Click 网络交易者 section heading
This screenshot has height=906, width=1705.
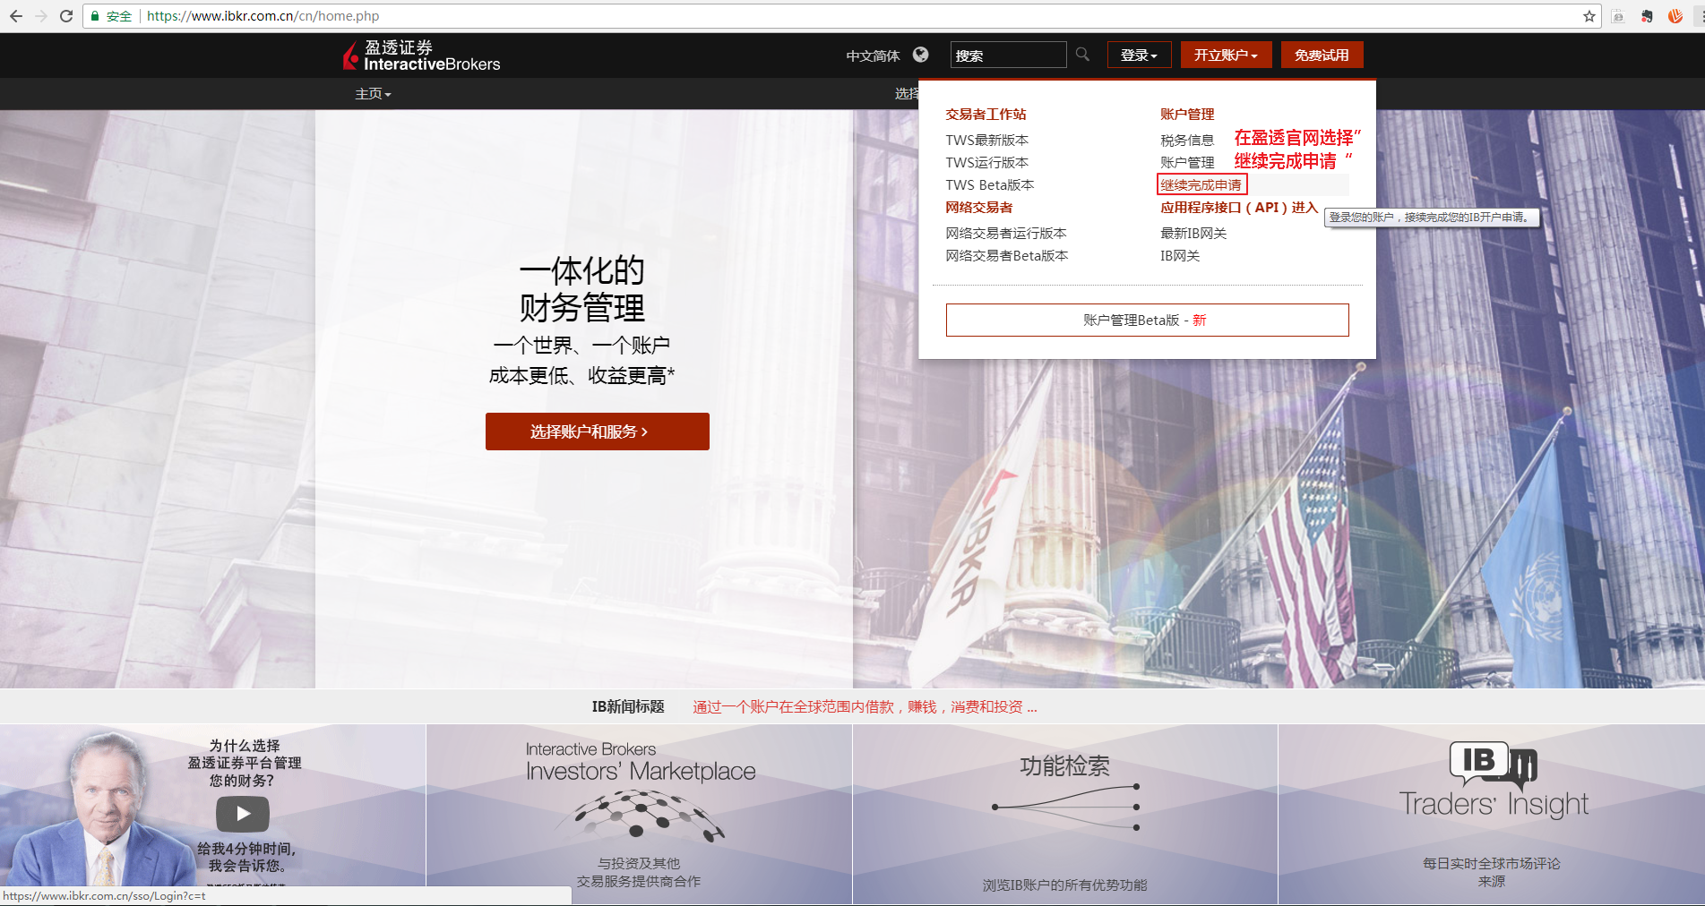click(x=978, y=207)
